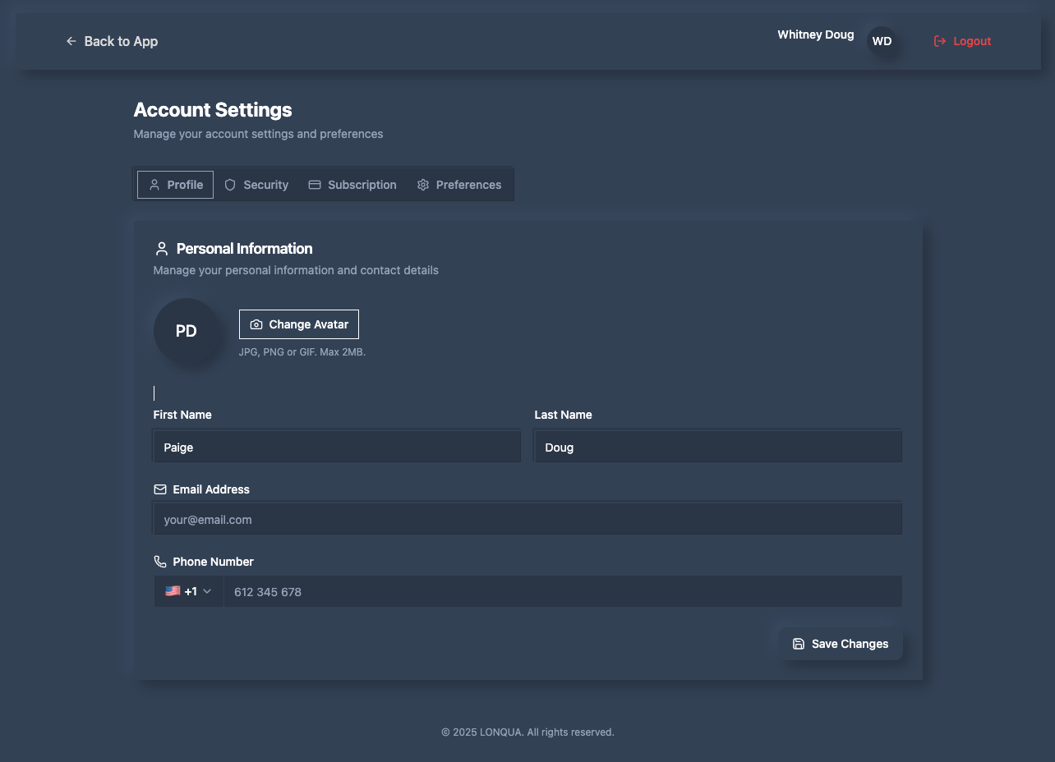Viewport: 1055px width, 762px height.
Task: Click the camera icon on Change Avatar
Action: (256, 324)
